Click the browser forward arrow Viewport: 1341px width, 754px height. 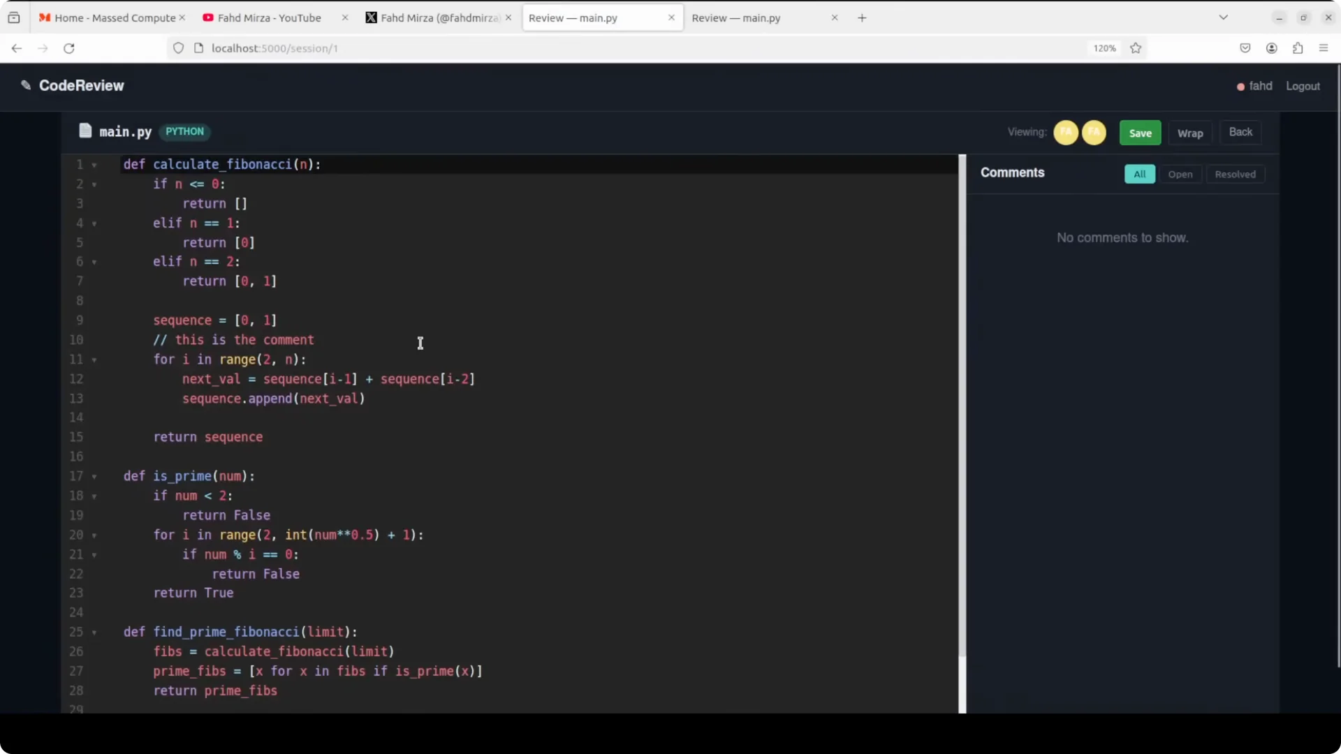point(43,48)
